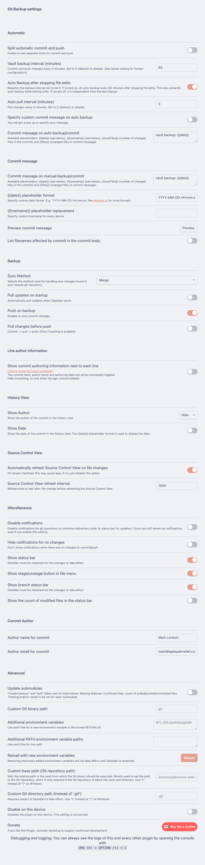Screen dimensions: 205x865
Task: Focus the Author name for commit field
Action: [176, 637]
